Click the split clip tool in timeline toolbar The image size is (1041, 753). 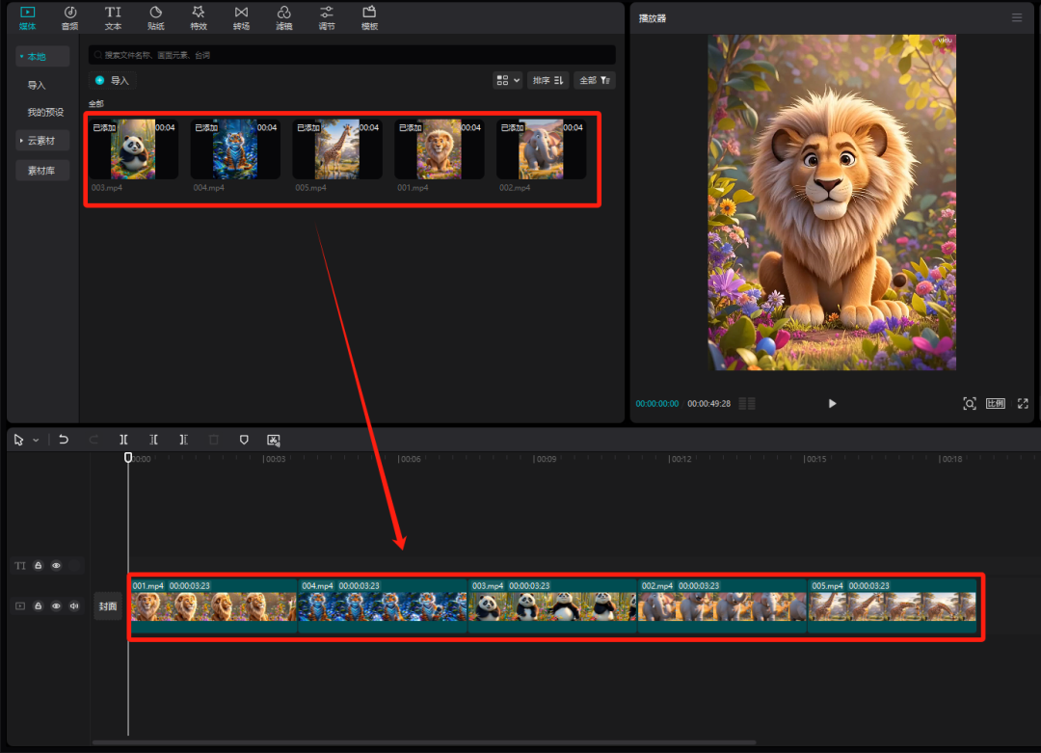pos(123,440)
